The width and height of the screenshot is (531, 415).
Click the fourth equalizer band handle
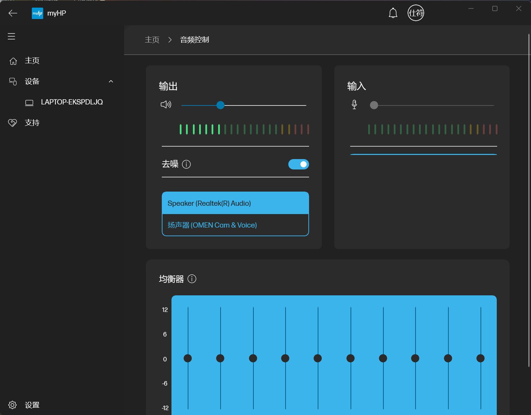point(285,358)
